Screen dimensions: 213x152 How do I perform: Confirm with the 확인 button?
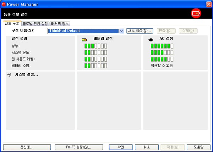[121, 147]
